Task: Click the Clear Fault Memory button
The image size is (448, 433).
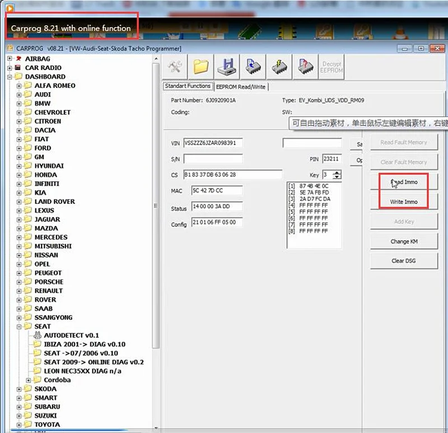Action: click(x=404, y=162)
